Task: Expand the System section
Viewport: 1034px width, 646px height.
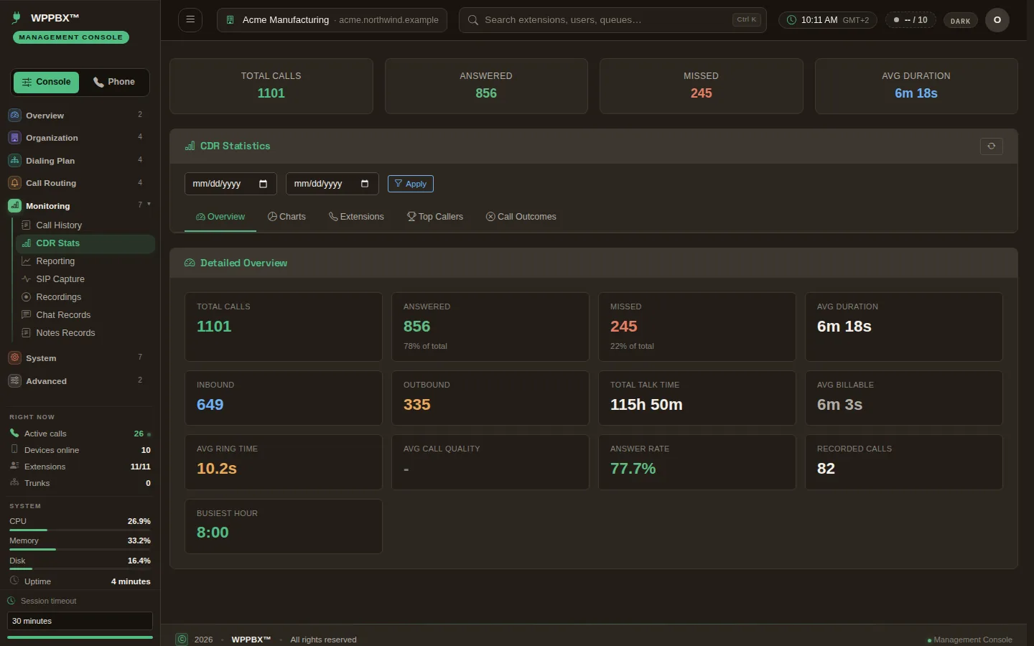Action: 80,358
